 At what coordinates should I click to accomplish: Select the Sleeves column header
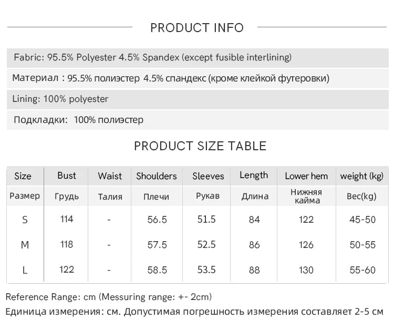[208, 176]
